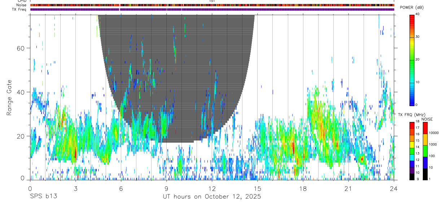Click red 17-18 MHz block in TX FRQ legend
443x204 pixels.
pyautogui.click(x=412, y=125)
